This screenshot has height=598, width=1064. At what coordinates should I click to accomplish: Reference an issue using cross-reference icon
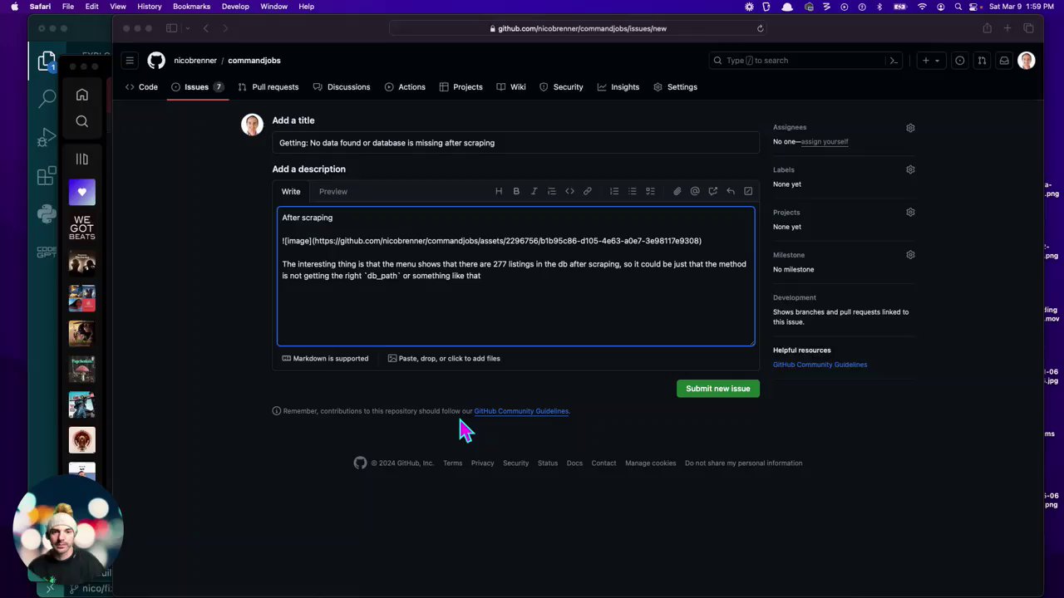(712, 191)
